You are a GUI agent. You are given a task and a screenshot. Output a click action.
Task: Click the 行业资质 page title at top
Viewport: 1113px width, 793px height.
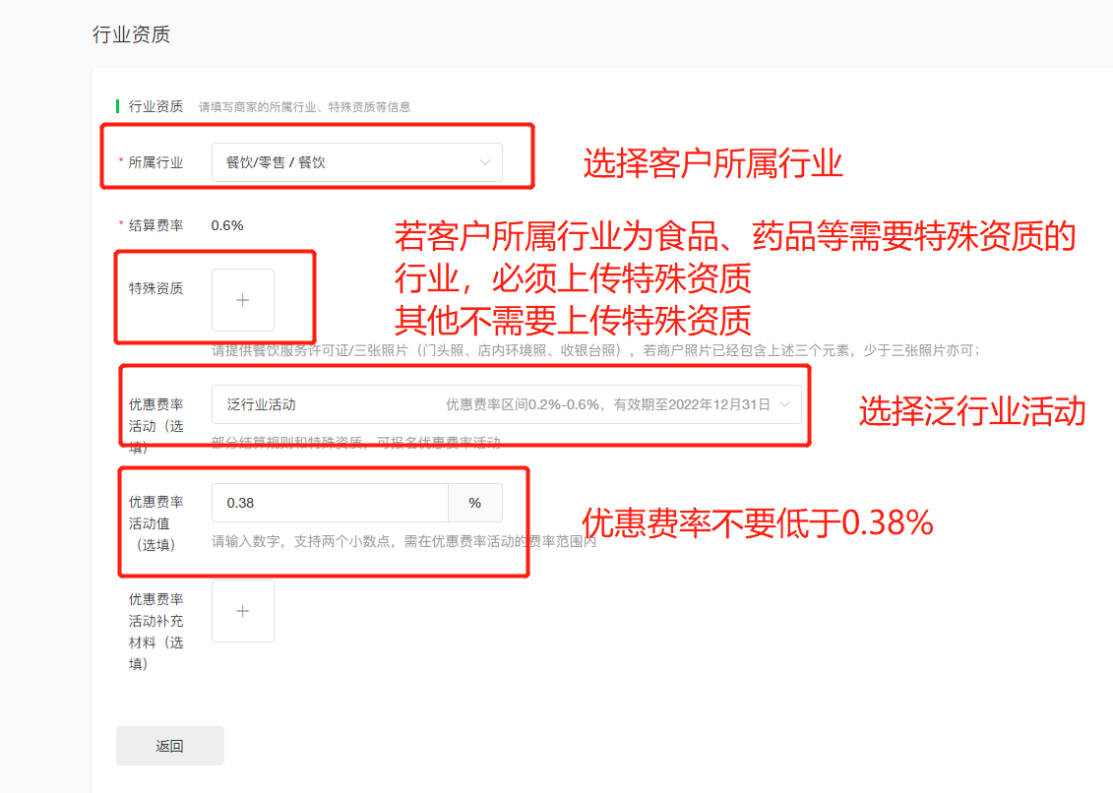[131, 34]
